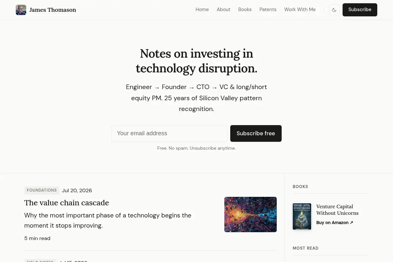Click the James Thomason site title
393x262 pixels.
53,10
